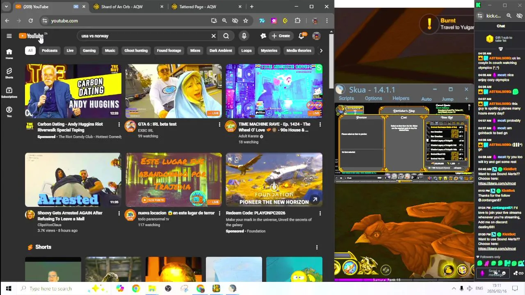Open Shorts from the YouTube sidebar
525x295 pixels.
coord(9,73)
